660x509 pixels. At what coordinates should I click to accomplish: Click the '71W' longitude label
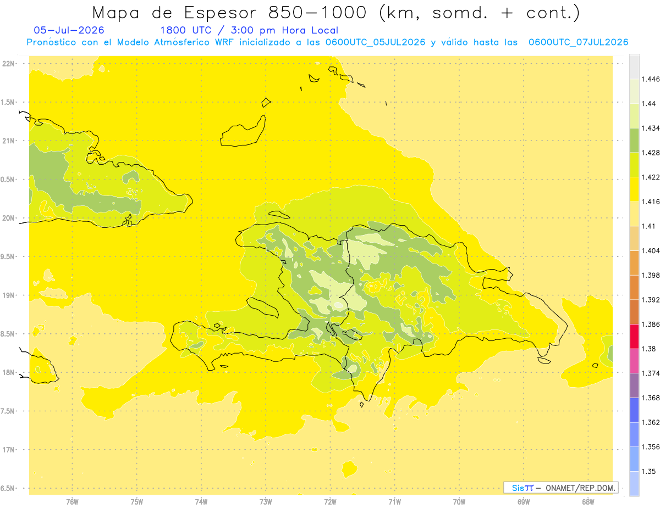[394, 502]
